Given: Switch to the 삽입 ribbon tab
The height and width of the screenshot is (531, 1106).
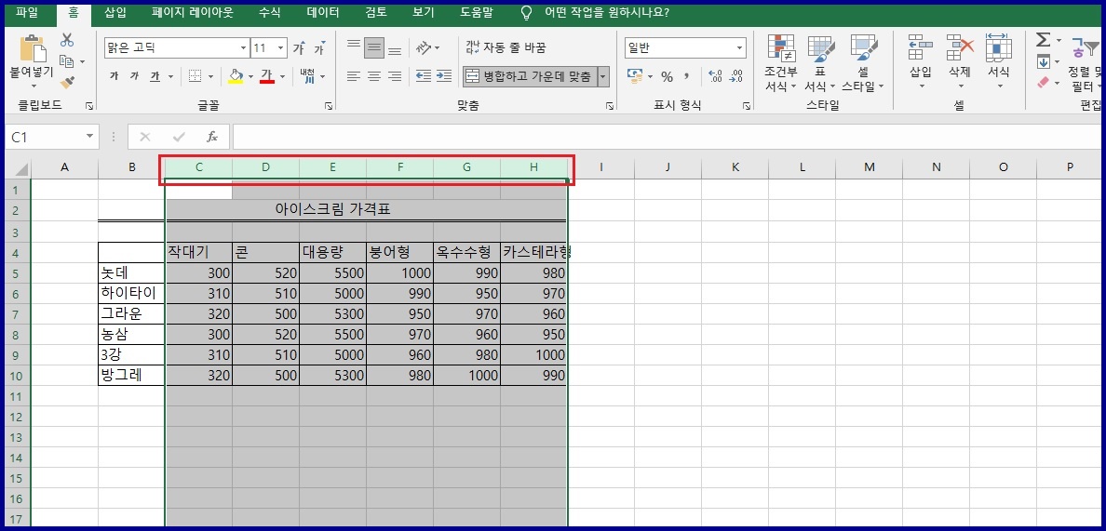Looking at the screenshot, I should pos(115,13).
